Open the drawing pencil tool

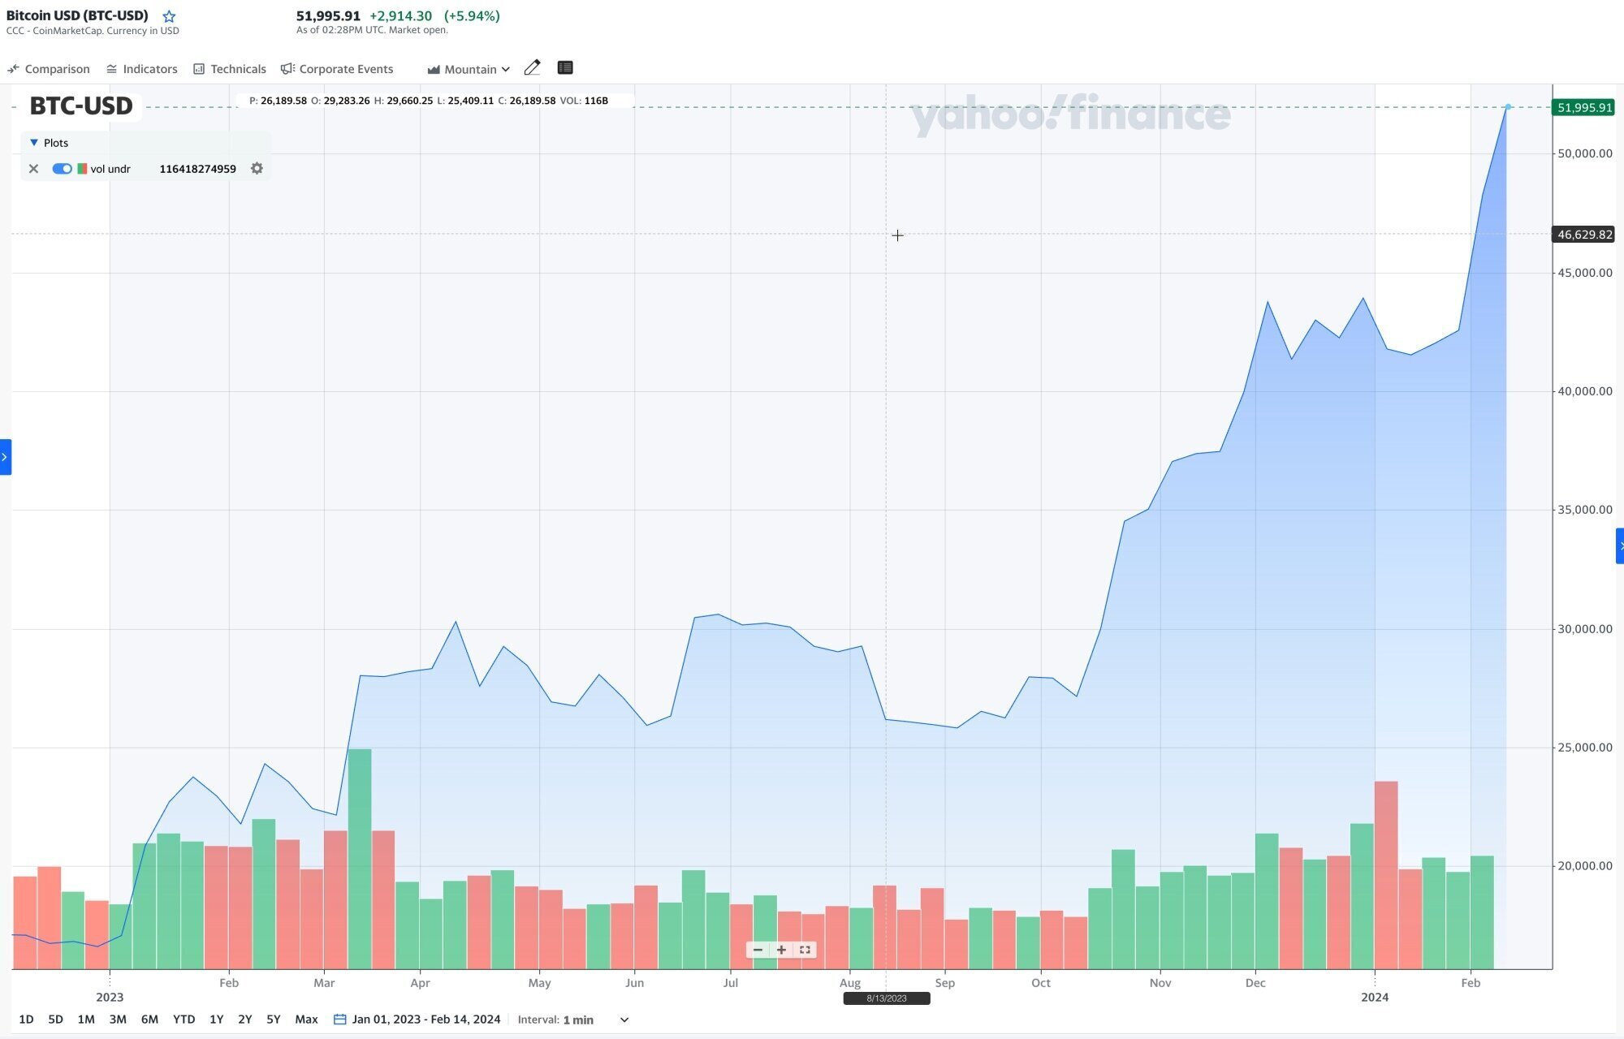point(532,68)
